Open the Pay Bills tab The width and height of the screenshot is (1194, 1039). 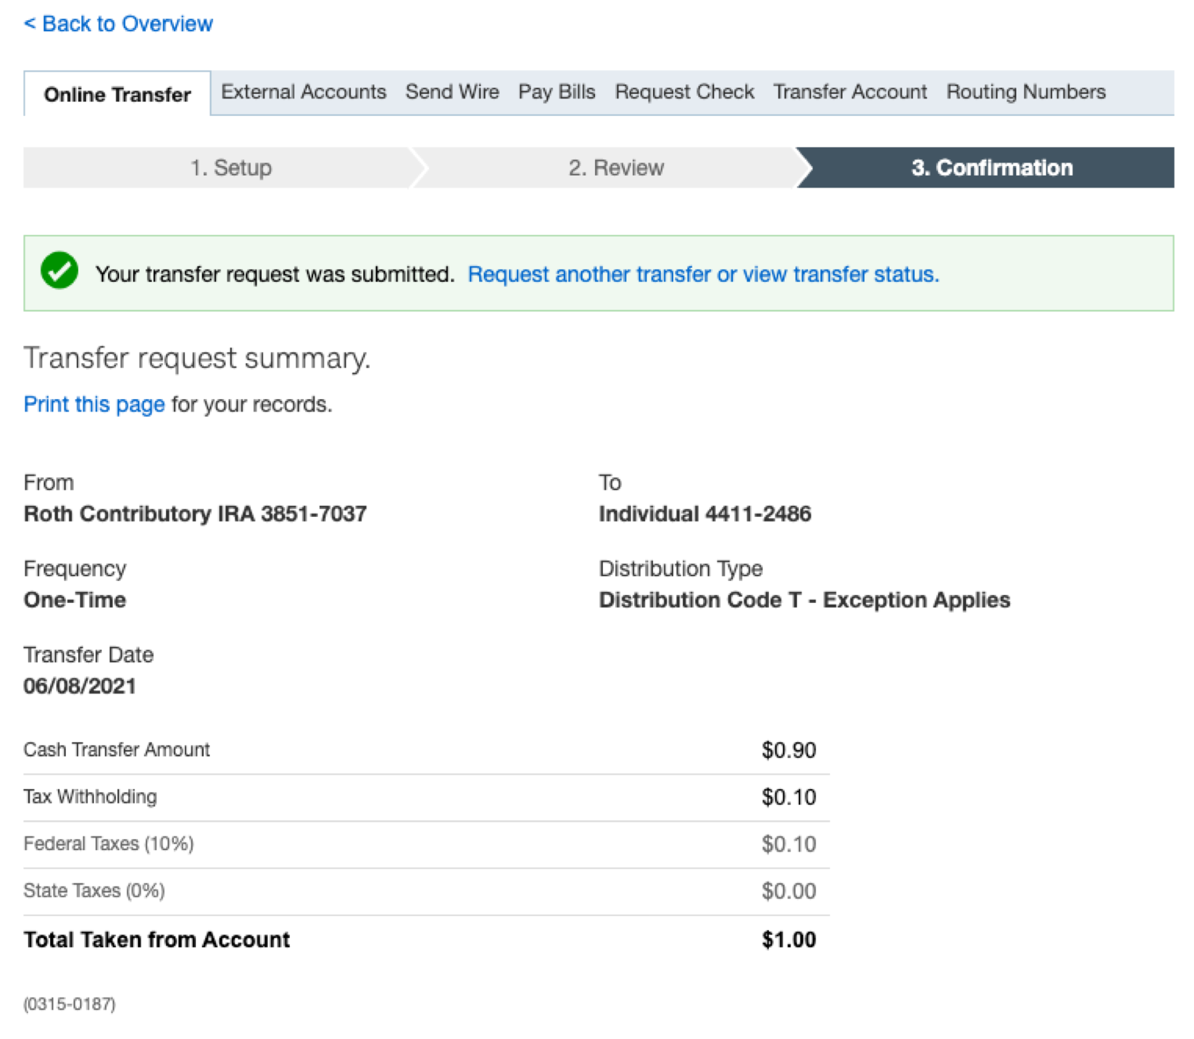[x=557, y=92]
